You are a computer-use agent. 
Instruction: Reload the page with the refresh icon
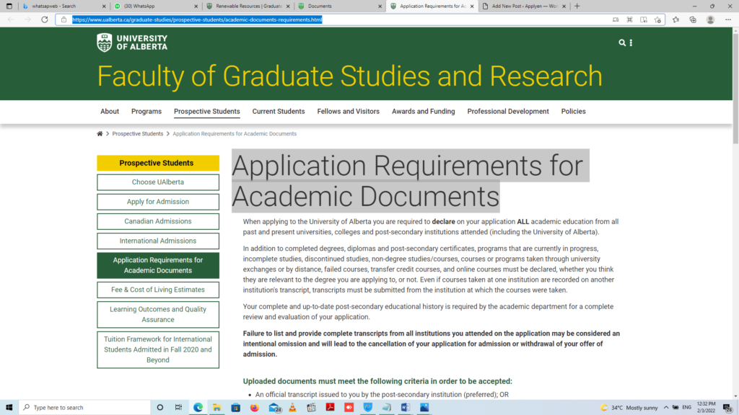(x=44, y=19)
